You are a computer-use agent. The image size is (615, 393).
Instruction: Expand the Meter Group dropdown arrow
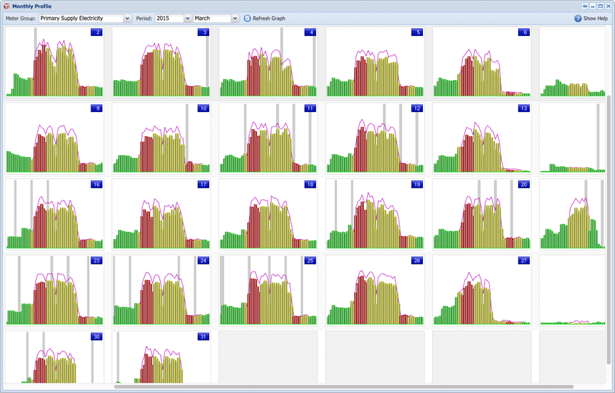coord(127,18)
